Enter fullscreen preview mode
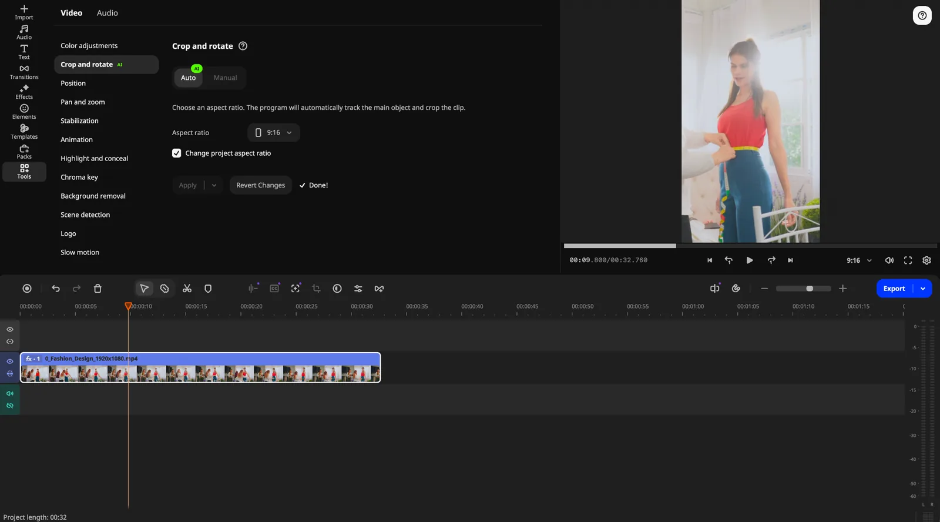940x522 pixels. point(908,260)
